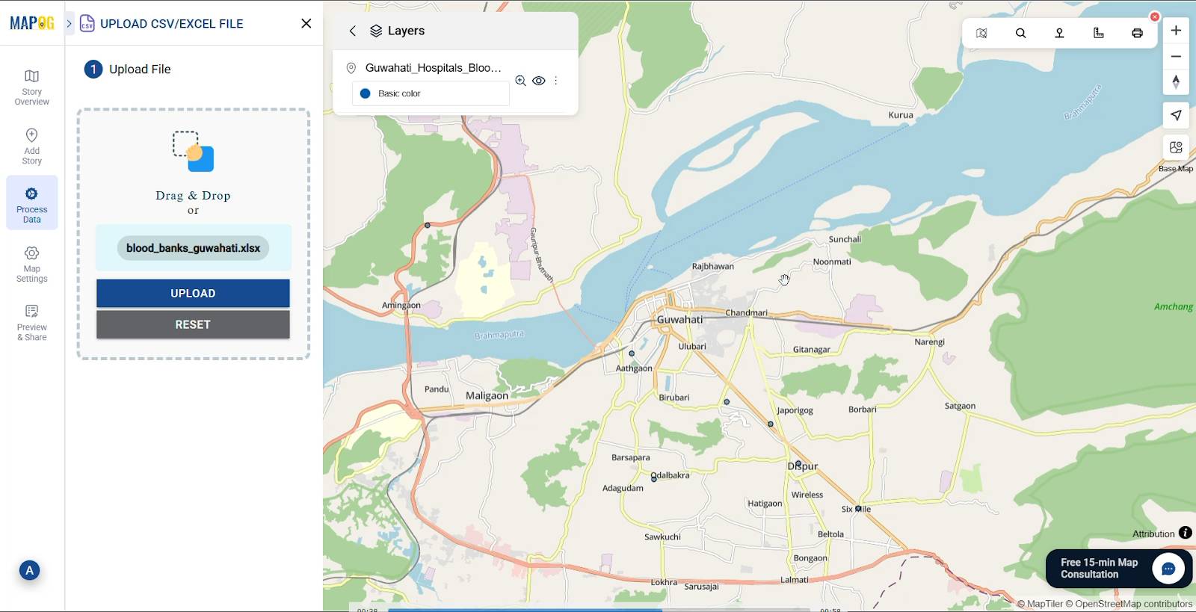This screenshot has height=612, width=1196.
Task: Select the add pin marker tool
Action: [1059, 33]
